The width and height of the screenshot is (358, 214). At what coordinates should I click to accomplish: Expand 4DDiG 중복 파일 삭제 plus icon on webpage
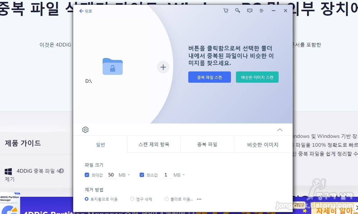(61, 170)
